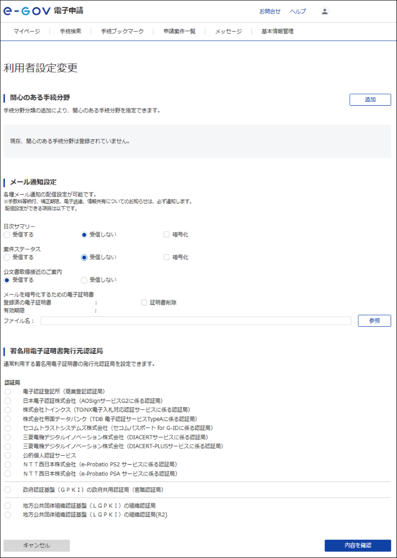Viewport: 397px width, 558px height.
Task: Open 手続ブックマーク menu item
Action: [x=123, y=31]
